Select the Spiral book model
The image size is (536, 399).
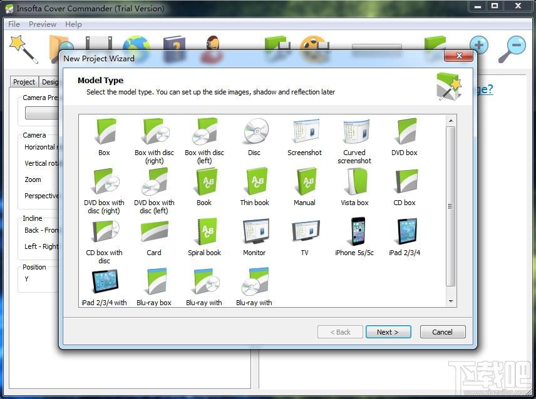(204, 237)
